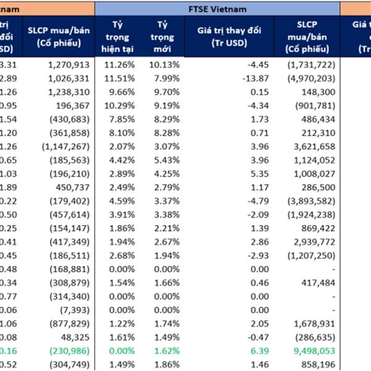Viewport: 371px width, 371px height.
Task: Select the cell (3,893,582)
Action: pyautogui.click(x=312, y=201)
